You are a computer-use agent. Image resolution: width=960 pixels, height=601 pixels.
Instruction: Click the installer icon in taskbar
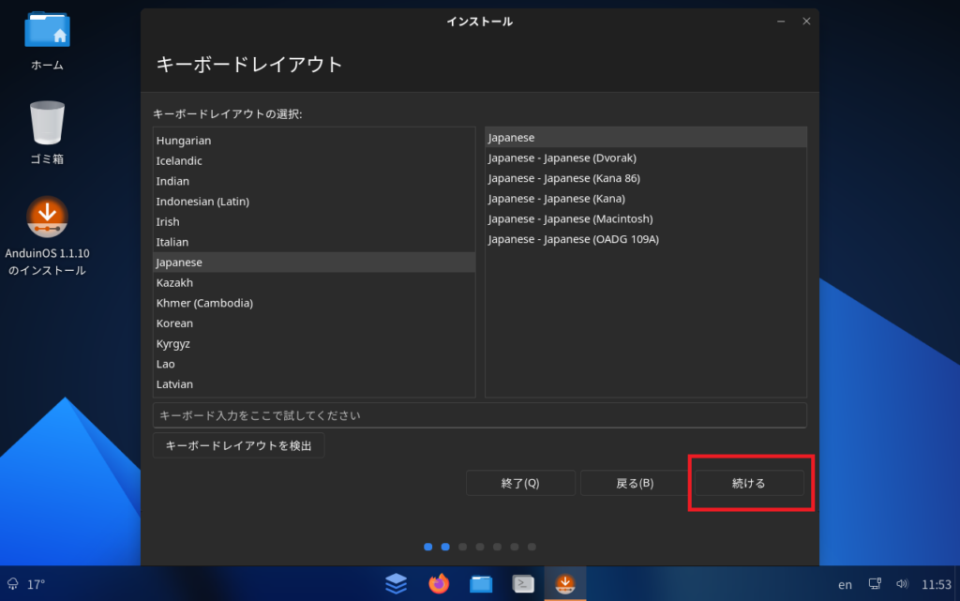(x=565, y=583)
